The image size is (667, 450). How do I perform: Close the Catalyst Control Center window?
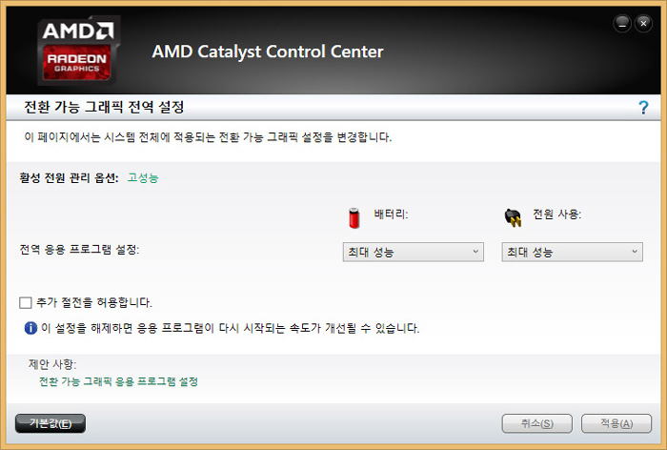(643, 23)
